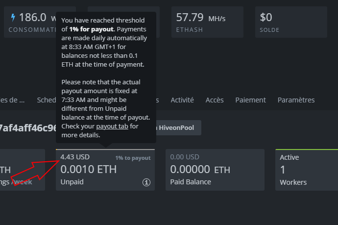Open the payout tab link in tooltip
The width and height of the screenshot is (338, 225).
click(112, 126)
